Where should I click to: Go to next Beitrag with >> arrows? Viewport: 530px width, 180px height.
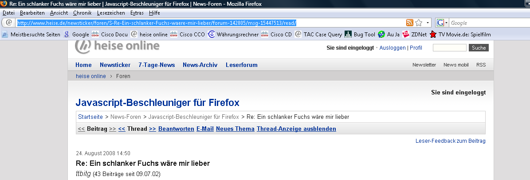tap(113, 129)
